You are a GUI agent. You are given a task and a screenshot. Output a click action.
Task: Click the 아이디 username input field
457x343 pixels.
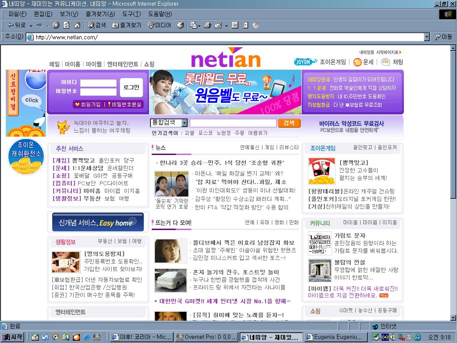(98, 83)
